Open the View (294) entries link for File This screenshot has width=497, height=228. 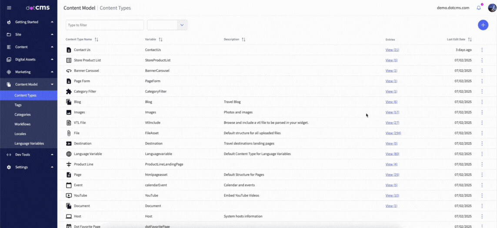tap(393, 133)
